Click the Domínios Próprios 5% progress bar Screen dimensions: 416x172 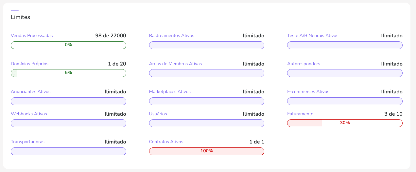coord(68,73)
